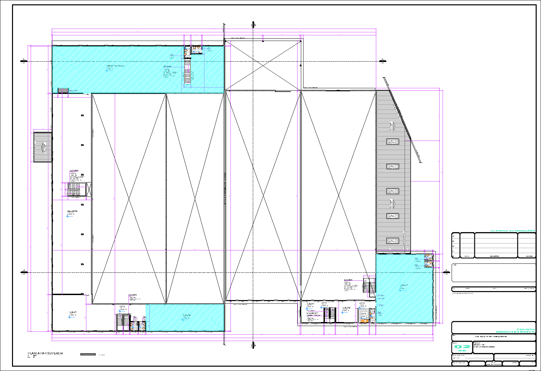Click the ESCADA label in the lower right

(x=348, y=280)
